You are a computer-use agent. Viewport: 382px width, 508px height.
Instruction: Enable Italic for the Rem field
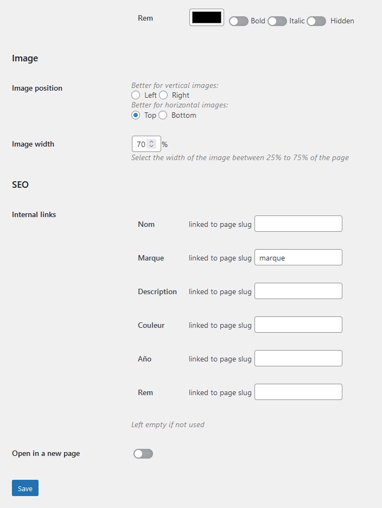coord(277,21)
